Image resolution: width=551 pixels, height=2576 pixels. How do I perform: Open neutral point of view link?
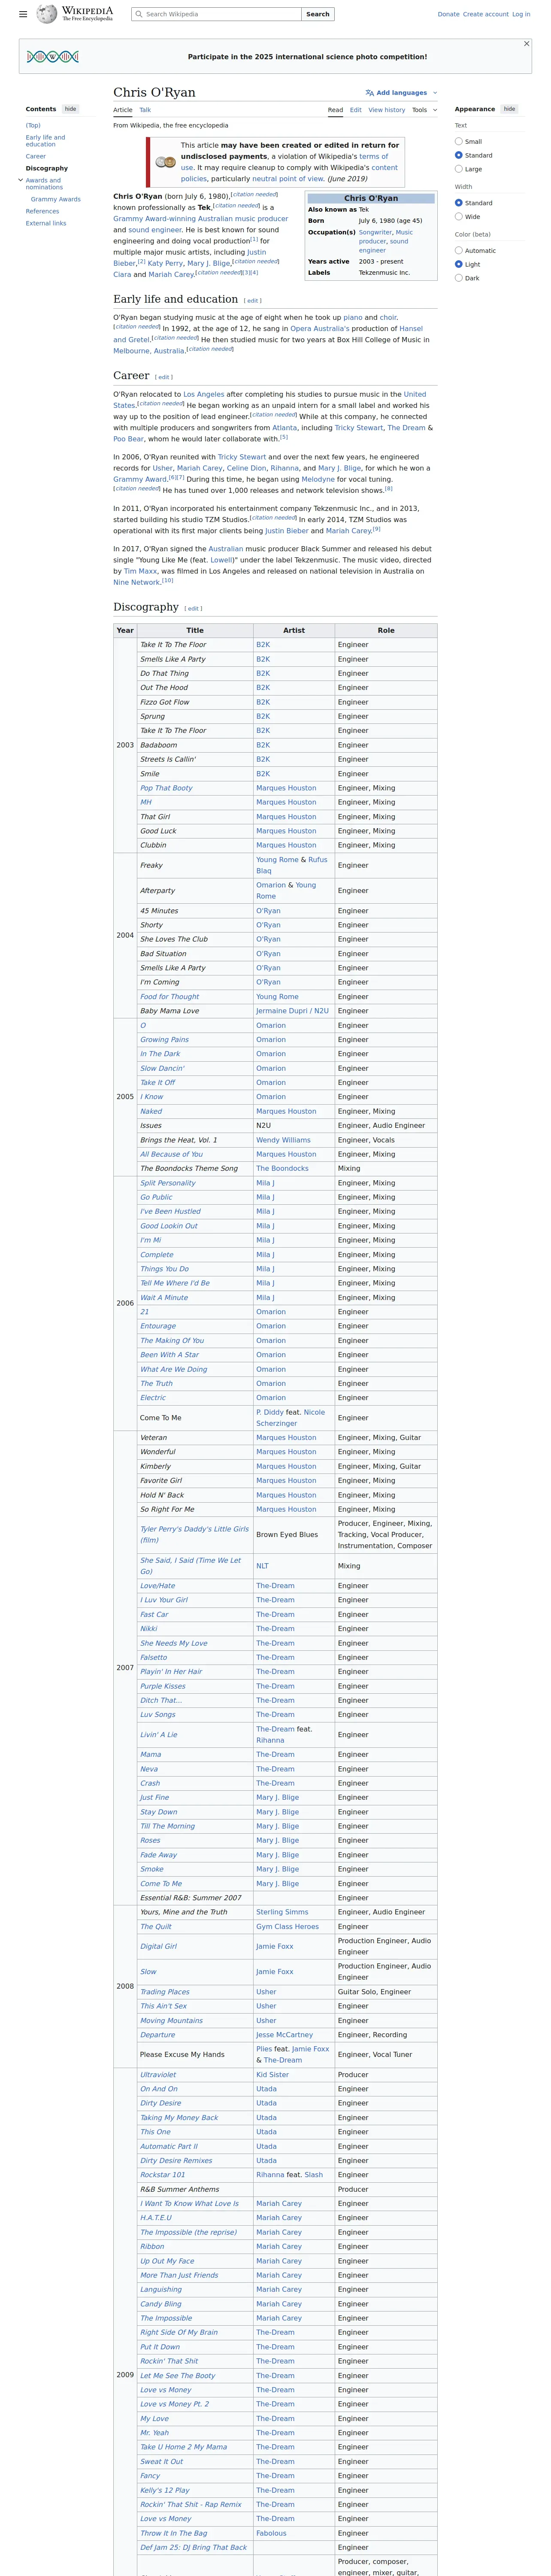pos(287,179)
